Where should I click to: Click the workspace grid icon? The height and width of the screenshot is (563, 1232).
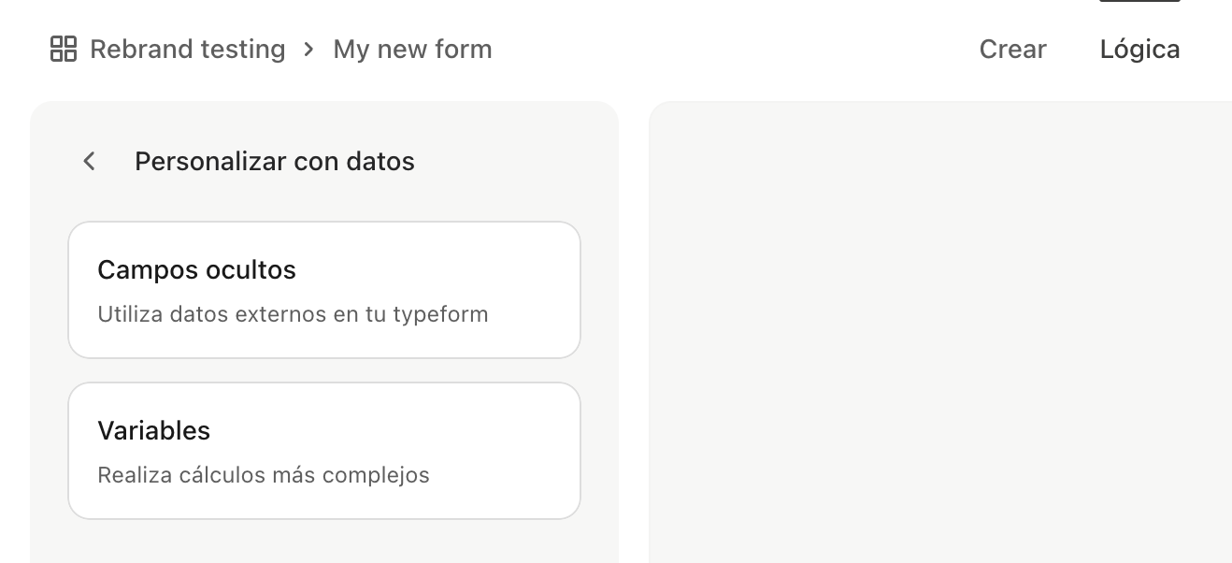pyautogui.click(x=64, y=49)
